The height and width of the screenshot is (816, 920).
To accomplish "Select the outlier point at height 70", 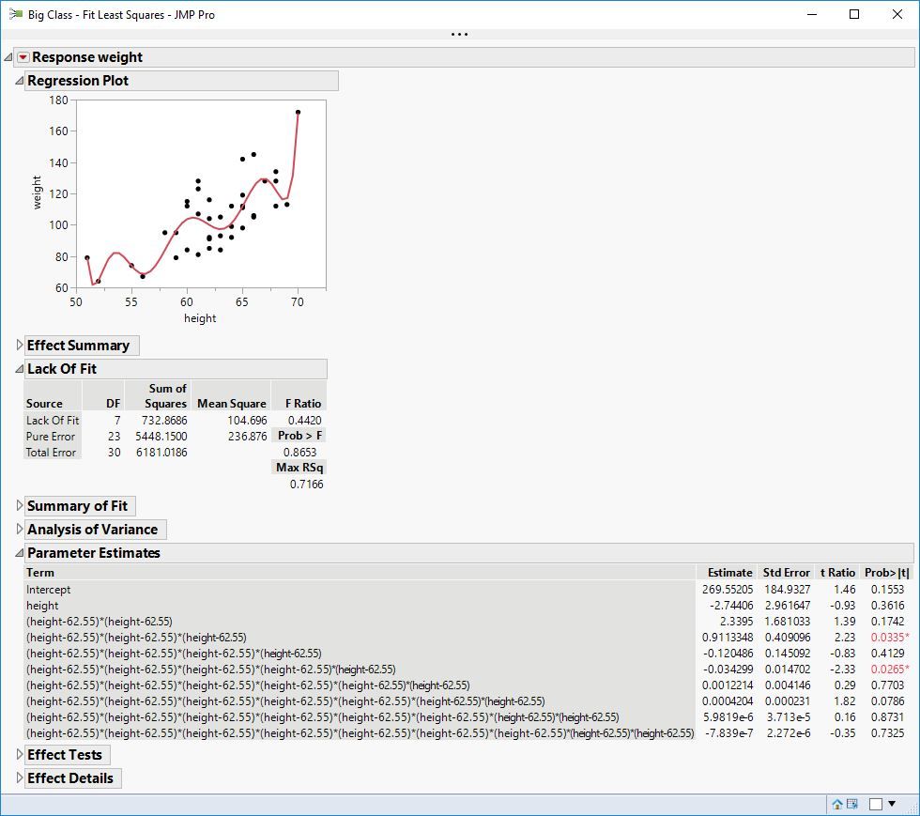I will [x=299, y=112].
